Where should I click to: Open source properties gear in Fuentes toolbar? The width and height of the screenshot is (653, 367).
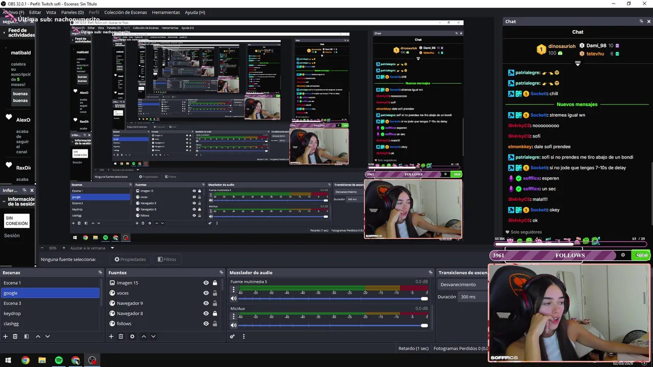point(132,336)
